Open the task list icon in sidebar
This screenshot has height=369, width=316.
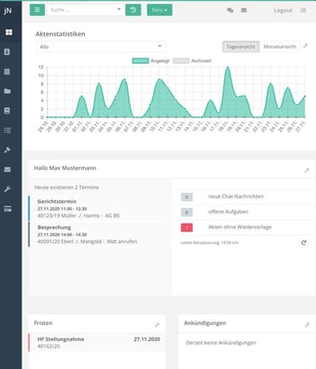(x=7, y=130)
